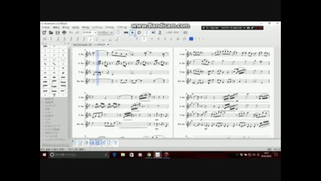Print the score using printer icon
The width and height of the screenshot is (321, 181).
64,33
